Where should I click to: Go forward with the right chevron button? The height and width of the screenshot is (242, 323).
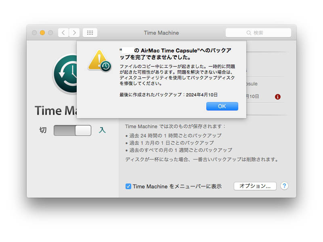(74, 33)
